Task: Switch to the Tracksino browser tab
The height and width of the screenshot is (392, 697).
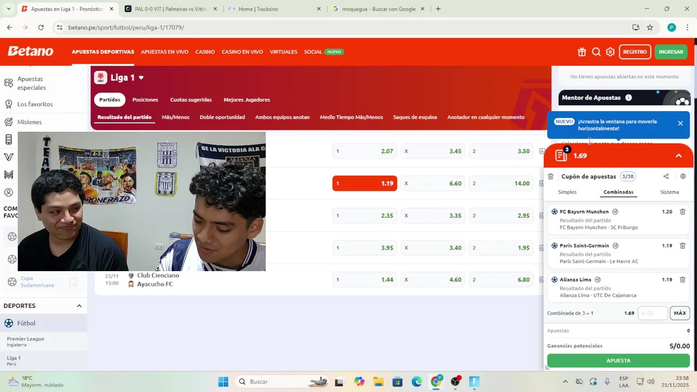Action: (274, 9)
